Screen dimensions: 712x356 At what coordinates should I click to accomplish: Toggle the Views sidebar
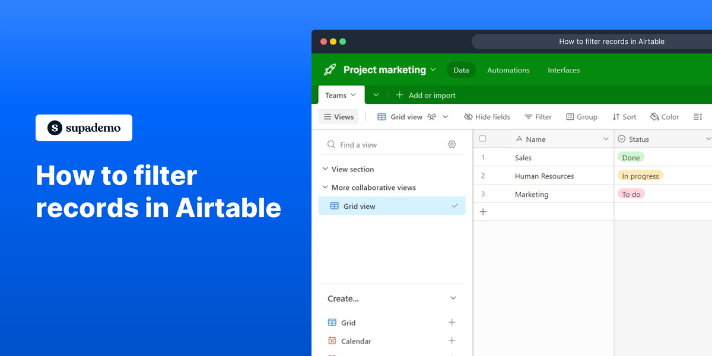(338, 116)
